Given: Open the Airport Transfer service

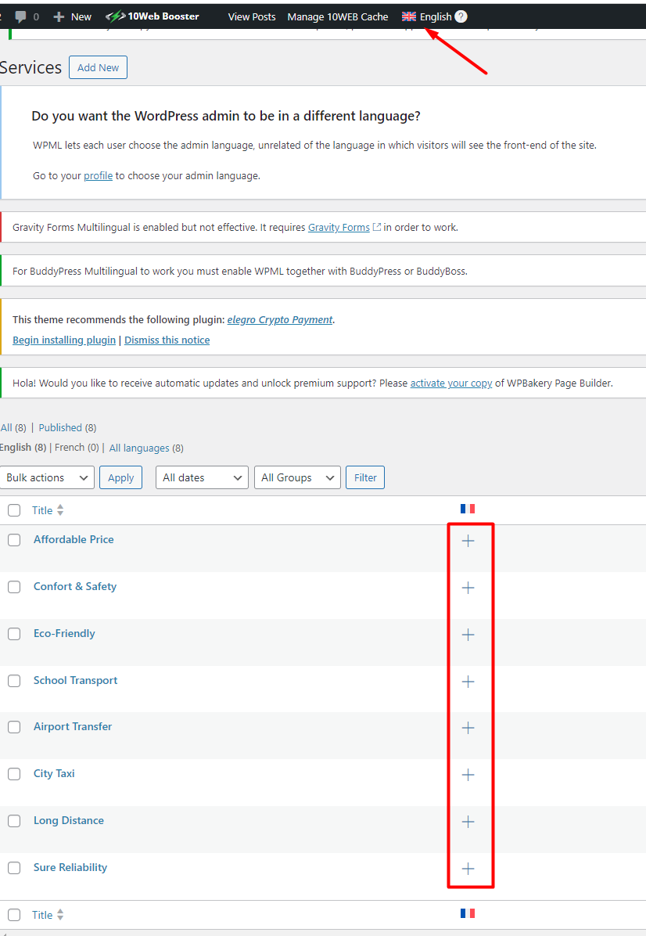Looking at the screenshot, I should click(72, 726).
